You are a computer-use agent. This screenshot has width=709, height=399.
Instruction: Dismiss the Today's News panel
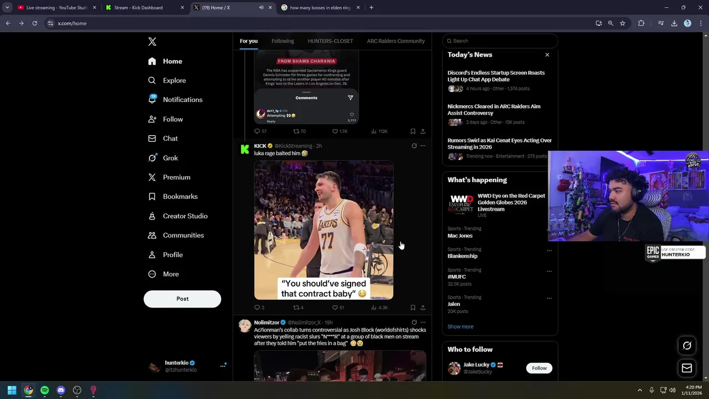tap(547, 55)
